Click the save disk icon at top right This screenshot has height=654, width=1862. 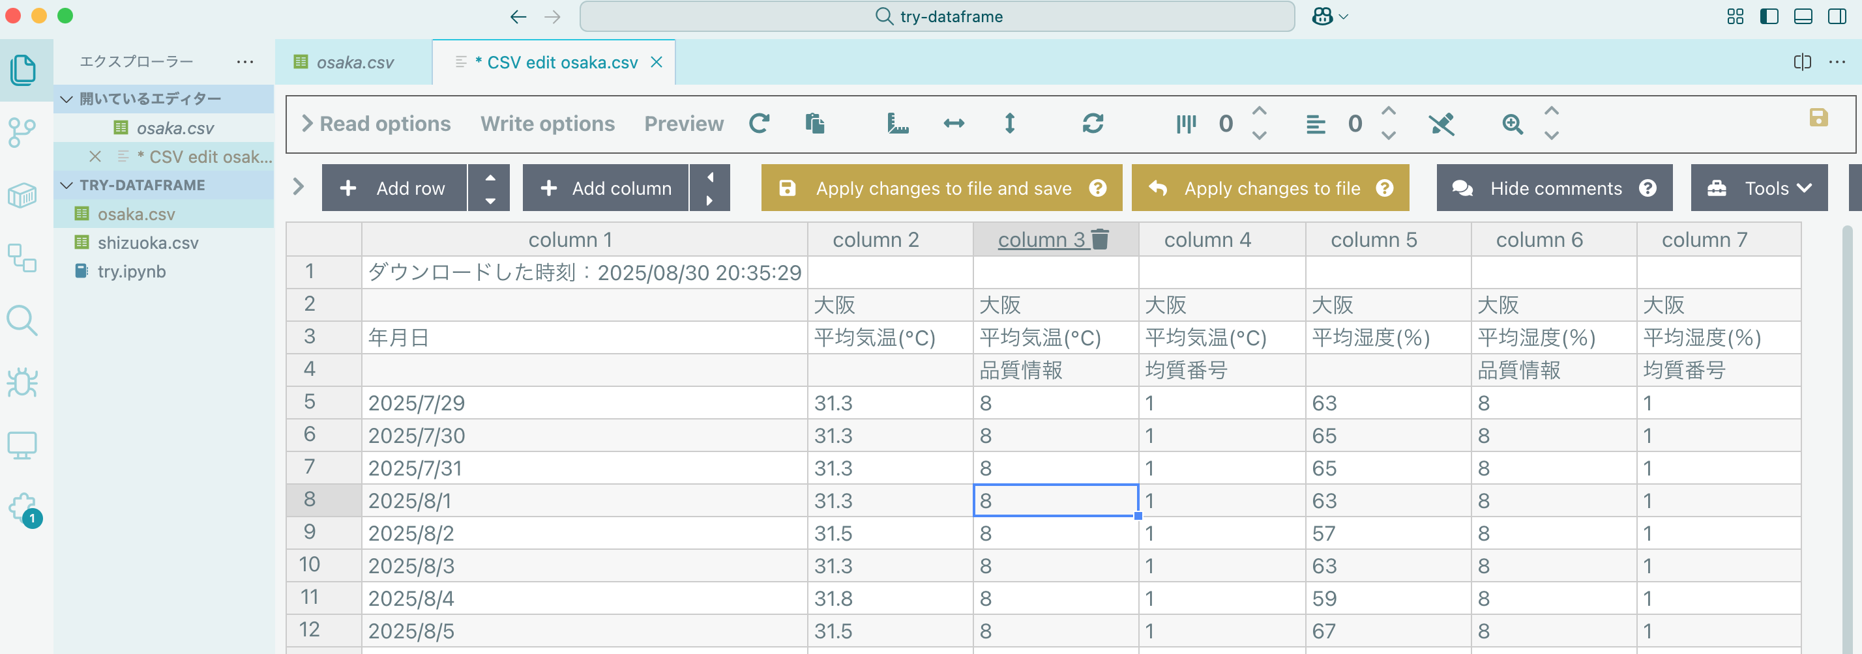point(1818,118)
